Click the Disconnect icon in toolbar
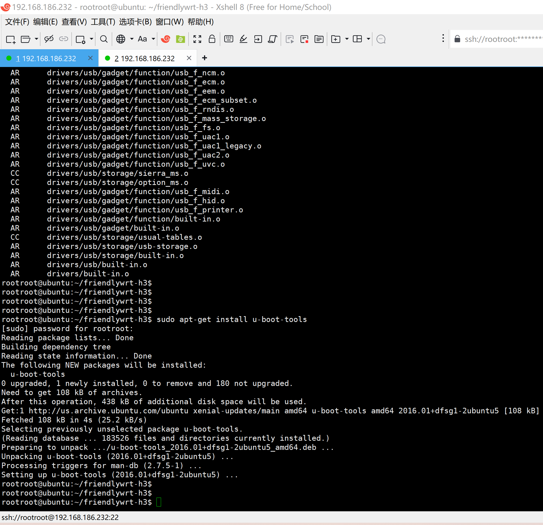The height and width of the screenshot is (525, 543). (49, 39)
